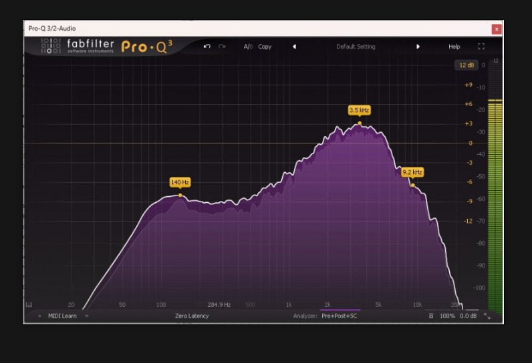Viewport: 532px width, 363px height.
Task: Load next preset with right arrow
Action: point(418,47)
